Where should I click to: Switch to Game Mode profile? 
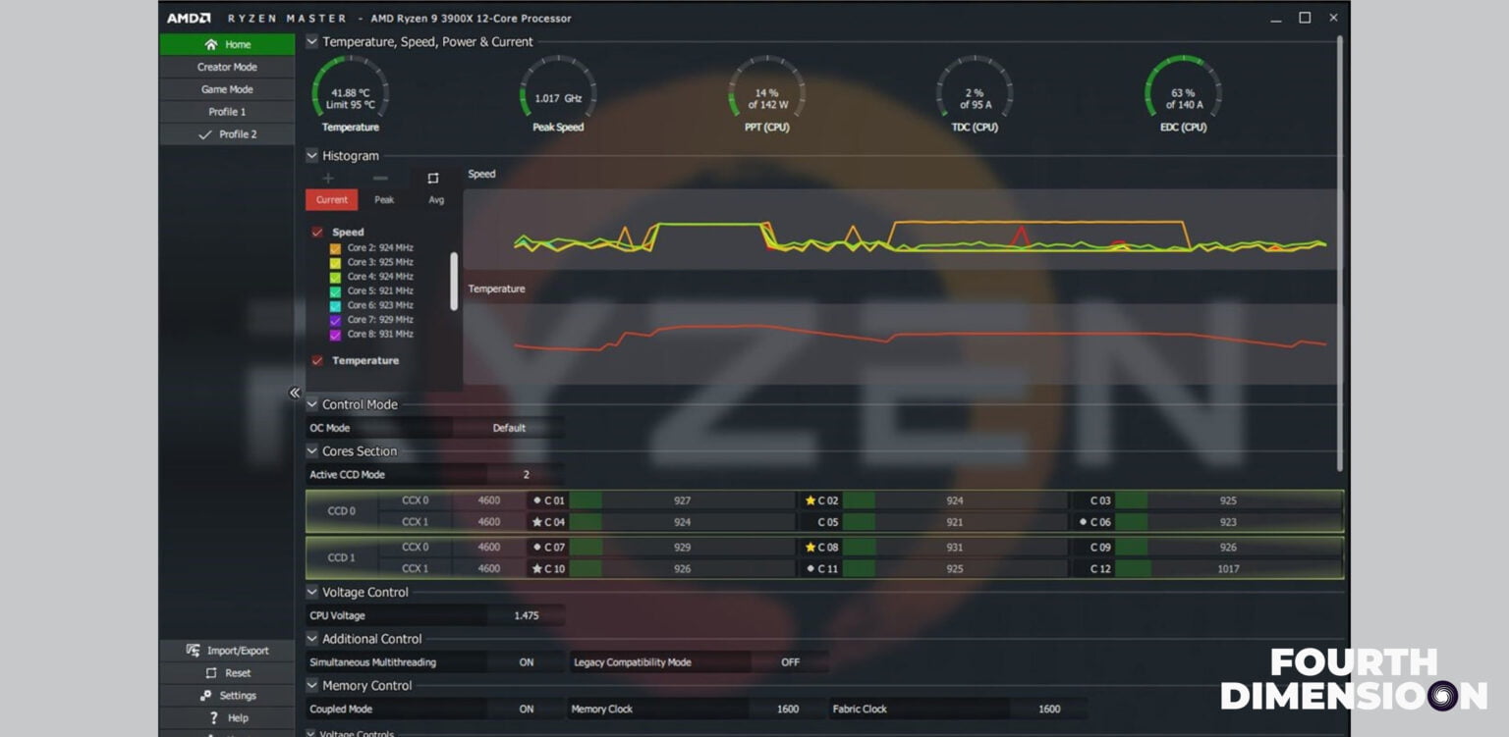(x=227, y=89)
